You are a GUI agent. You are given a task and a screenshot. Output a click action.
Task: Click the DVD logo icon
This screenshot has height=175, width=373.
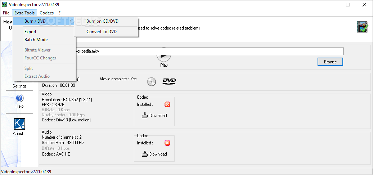tap(169, 81)
